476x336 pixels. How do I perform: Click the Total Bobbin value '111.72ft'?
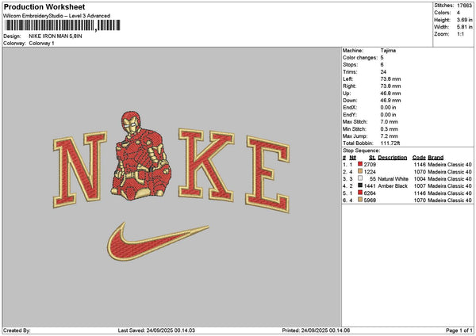tap(390, 143)
